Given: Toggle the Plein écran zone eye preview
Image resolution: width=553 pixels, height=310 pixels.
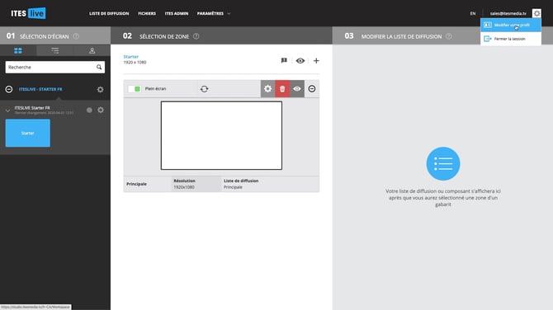Looking at the screenshot, I should (297, 89).
